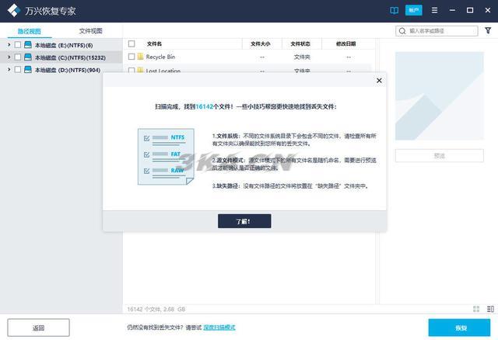Switch to thumbnail grid view icon

(476, 309)
